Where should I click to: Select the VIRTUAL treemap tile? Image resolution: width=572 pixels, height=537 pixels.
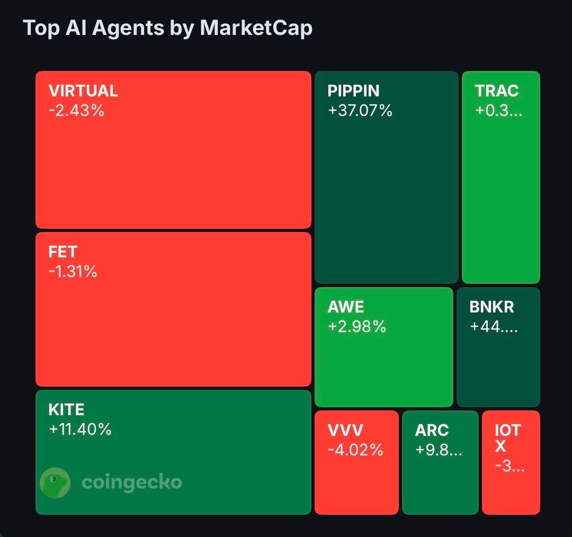(173, 159)
